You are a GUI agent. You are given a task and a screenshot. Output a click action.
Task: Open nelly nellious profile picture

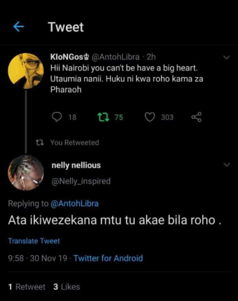pyautogui.click(x=26, y=173)
